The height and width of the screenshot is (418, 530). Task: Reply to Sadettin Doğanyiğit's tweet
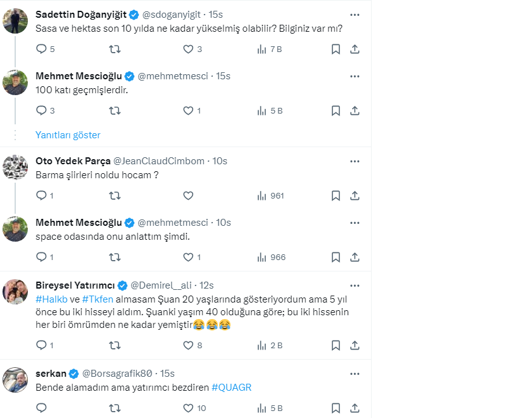coord(41,49)
